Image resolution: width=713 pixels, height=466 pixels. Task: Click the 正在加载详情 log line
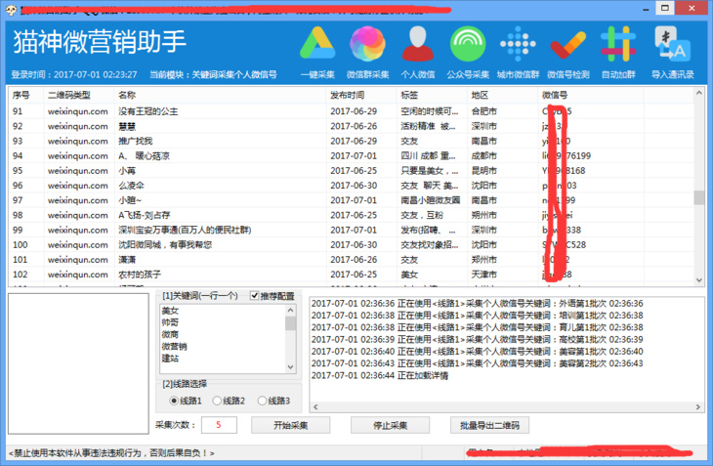coord(380,375)
